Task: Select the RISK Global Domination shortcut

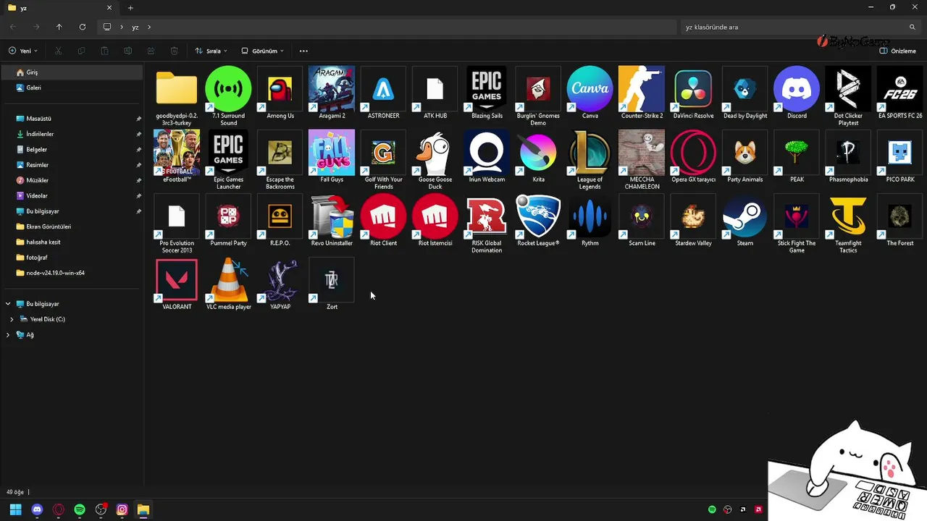Action: tap(487, 224)
